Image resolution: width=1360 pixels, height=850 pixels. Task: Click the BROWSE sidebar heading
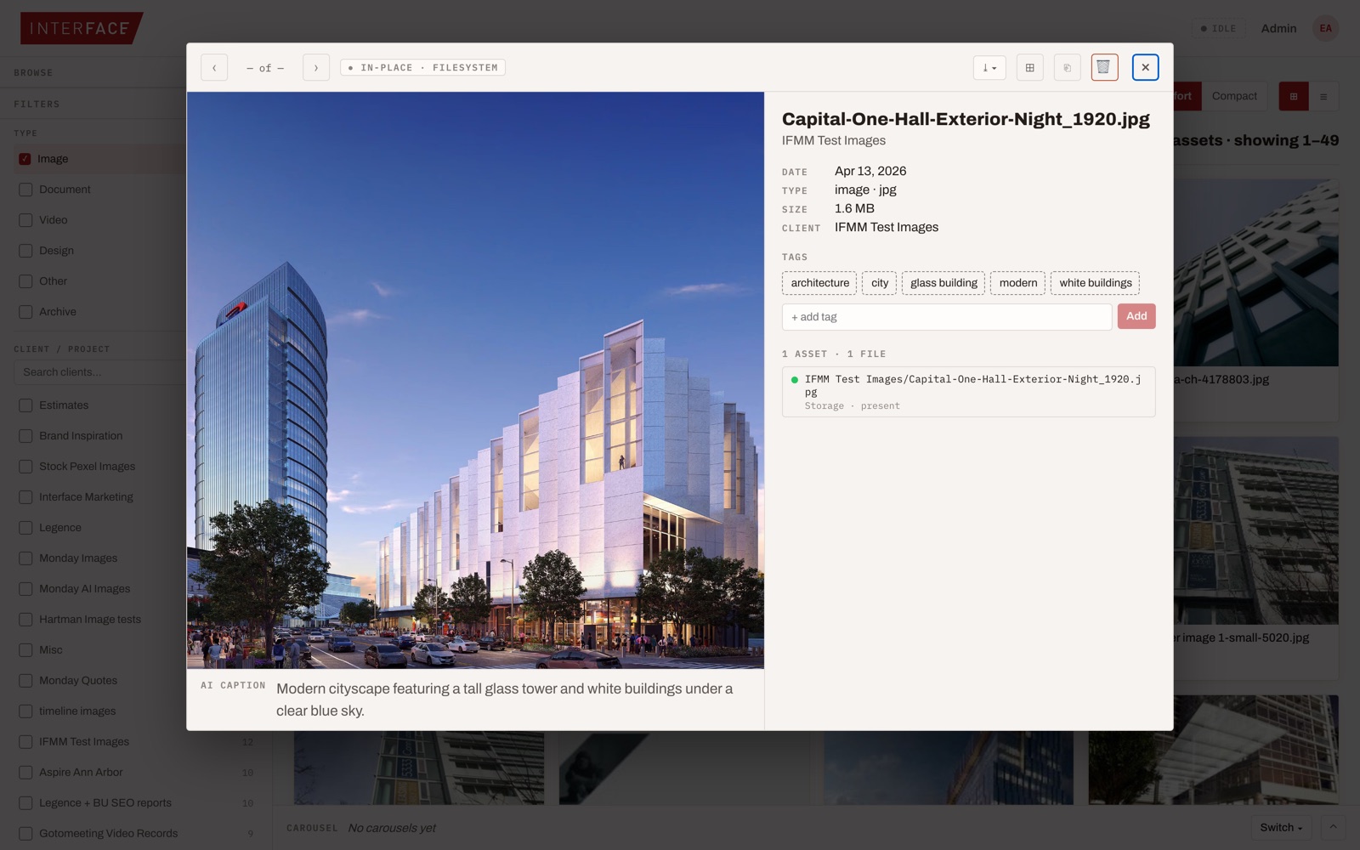coord(33,73)
